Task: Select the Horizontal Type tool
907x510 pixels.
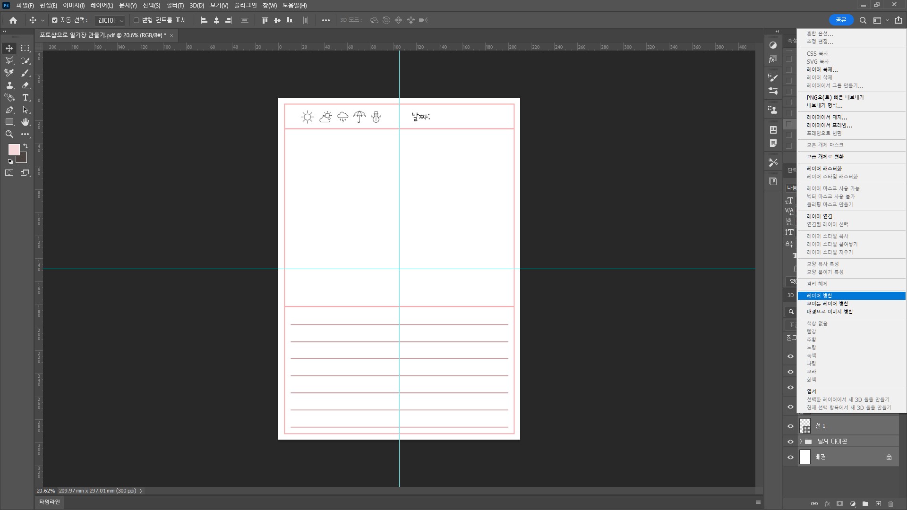Action: [x=26, y=97]
